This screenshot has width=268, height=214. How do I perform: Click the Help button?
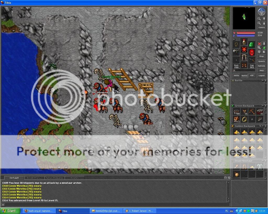coord(261,71)
